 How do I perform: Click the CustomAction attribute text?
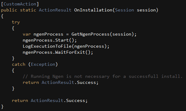point(20,4)
